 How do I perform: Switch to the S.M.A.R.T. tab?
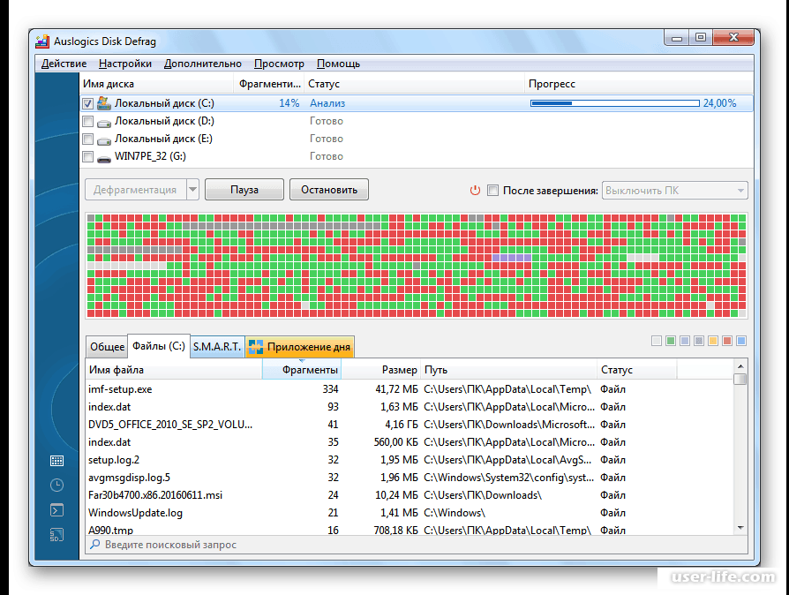tap(217, 347)
